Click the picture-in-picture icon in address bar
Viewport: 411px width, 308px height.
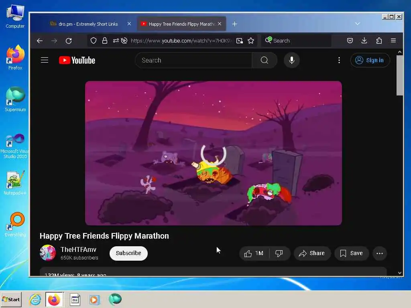coord(239,41)
